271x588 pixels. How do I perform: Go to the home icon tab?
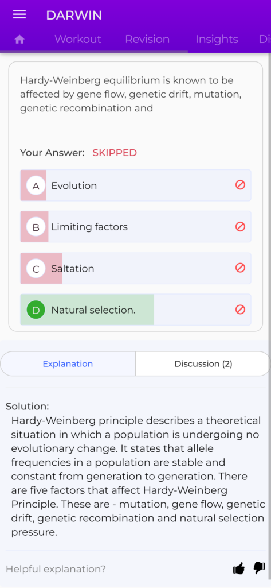pyautogui.click(x=19, y=40)
